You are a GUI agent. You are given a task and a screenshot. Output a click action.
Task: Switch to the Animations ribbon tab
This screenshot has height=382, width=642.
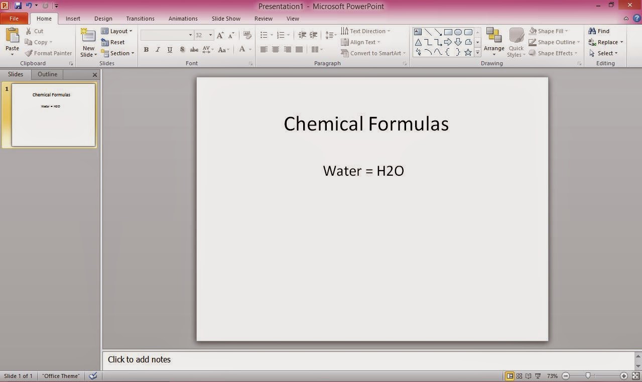183,19
